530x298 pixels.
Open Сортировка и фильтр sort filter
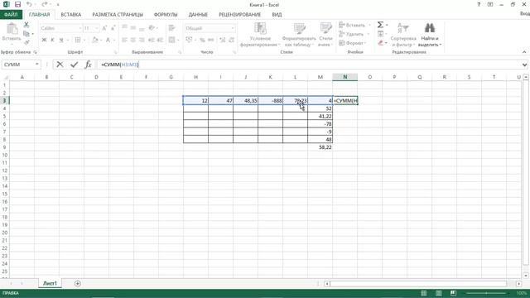tap(403, 35)
